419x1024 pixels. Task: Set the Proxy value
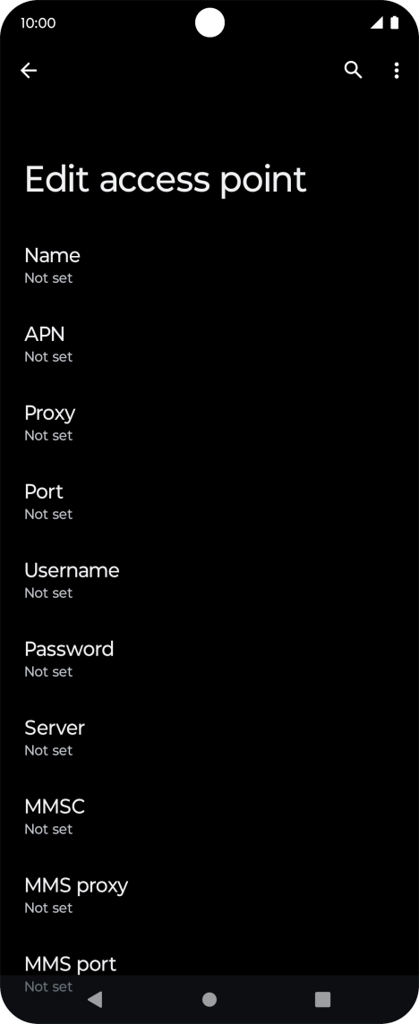209,422
